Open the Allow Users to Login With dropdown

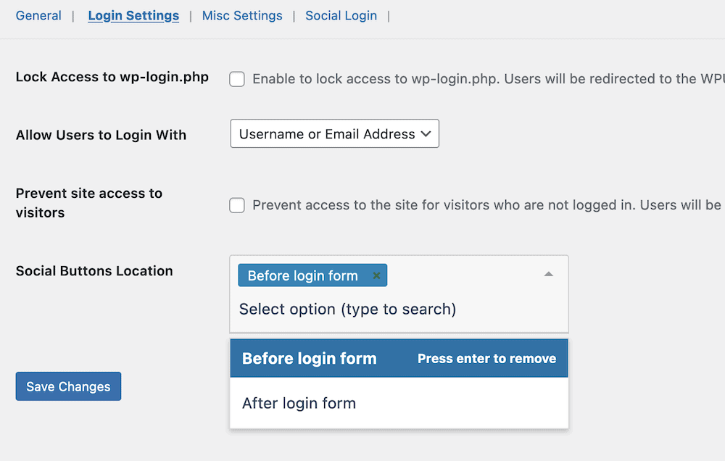coord(335,134)
